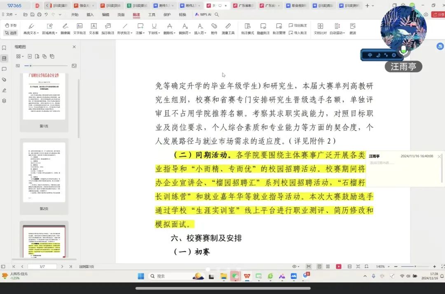Screen dimensions: 445x294
Task: Toggle eye-protection view in status bar
Action: pyautogui.click(x=295, y=266)
